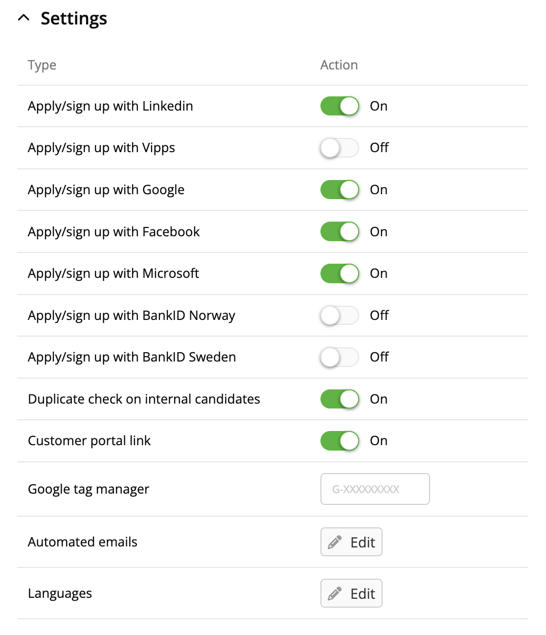The height and width of the screenshot is (635, 546).
Task: Enable Apply/sign up with Vipps toggle
Action: [340, 148]
